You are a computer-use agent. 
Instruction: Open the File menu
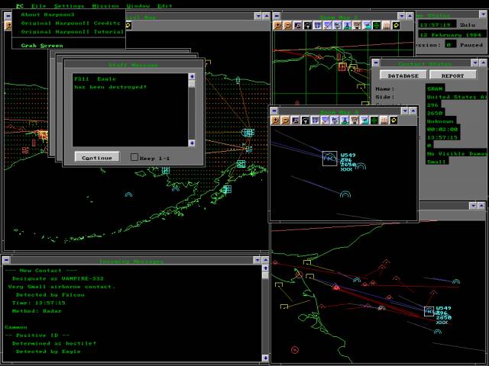39,6
